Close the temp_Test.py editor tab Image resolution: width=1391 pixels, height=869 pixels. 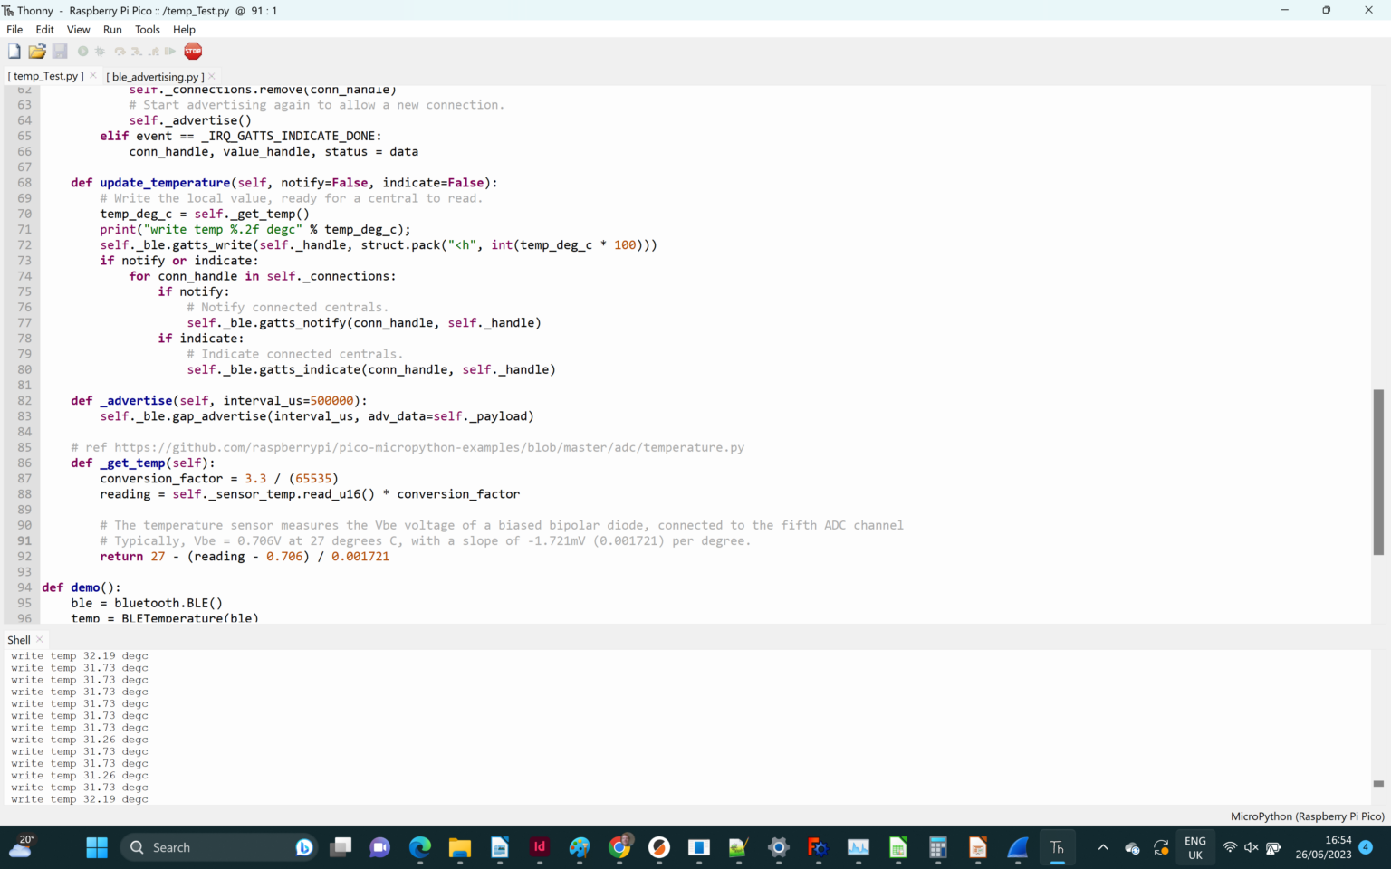click(x=93, y=76)
